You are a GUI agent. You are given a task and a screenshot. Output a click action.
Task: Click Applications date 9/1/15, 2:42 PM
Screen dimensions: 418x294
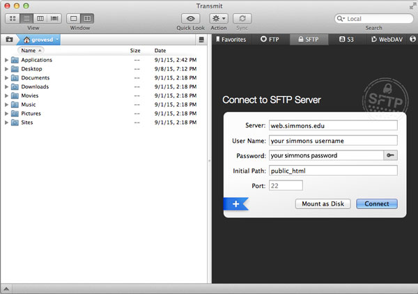pos(176,60)
